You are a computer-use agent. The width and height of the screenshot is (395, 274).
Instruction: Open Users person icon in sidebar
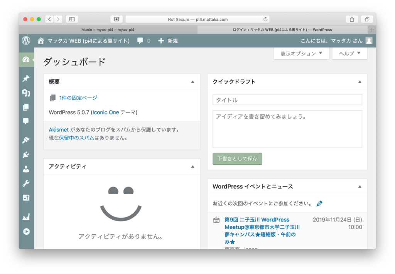pos(26,169)
